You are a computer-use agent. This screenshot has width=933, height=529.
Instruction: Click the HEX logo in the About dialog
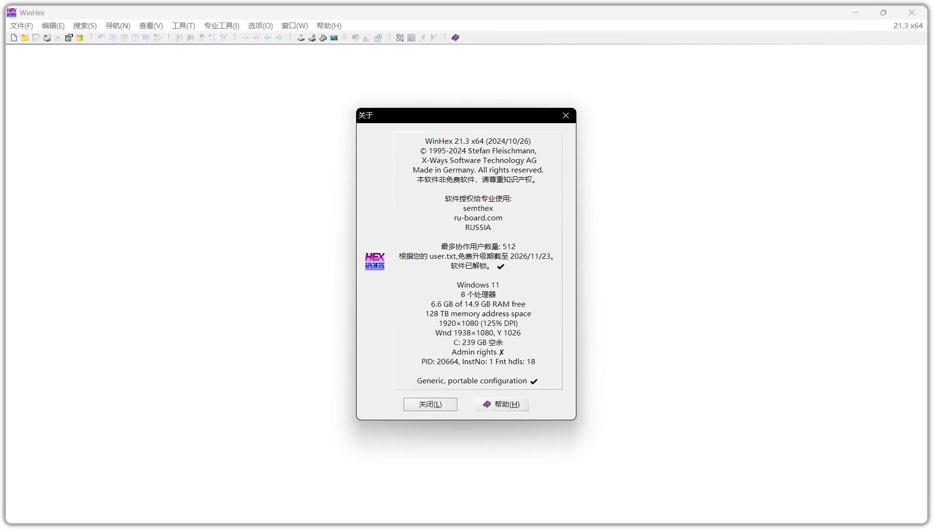pyautogui.click(x=375, y=261)
